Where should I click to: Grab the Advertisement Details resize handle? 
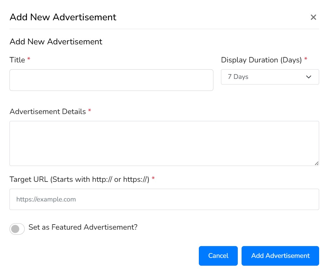click(317, 163)
